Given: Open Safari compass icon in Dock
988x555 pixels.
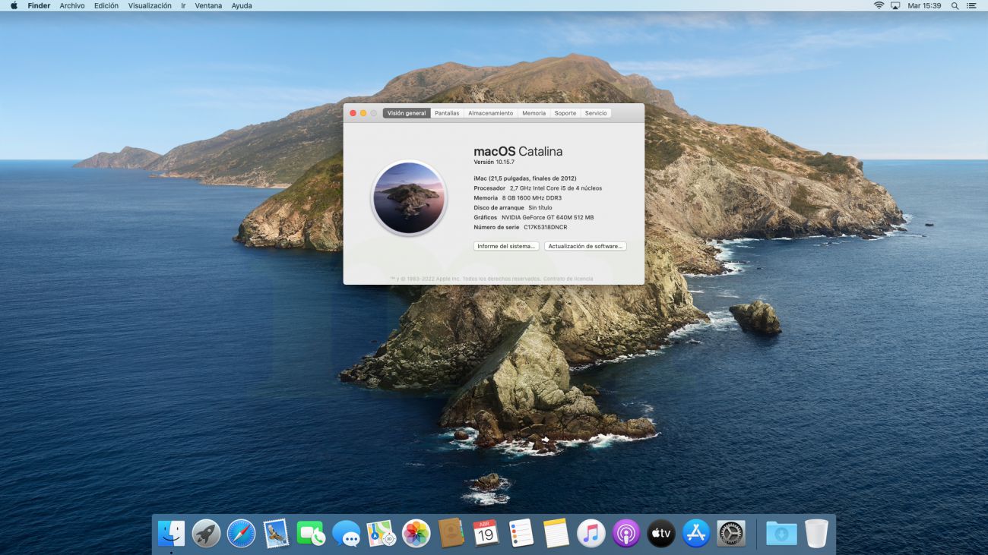Looking at the screenshot, I should [x=241, y=534].
